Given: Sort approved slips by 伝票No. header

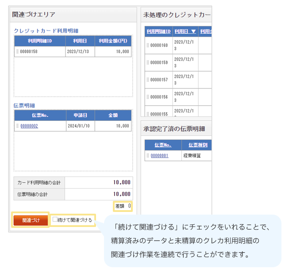Looking at the screenshot, I should point(163,145).
